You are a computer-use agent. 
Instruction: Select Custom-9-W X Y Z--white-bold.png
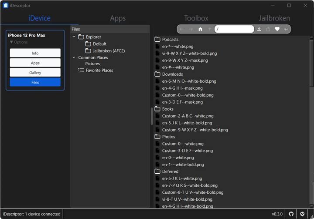195,130
